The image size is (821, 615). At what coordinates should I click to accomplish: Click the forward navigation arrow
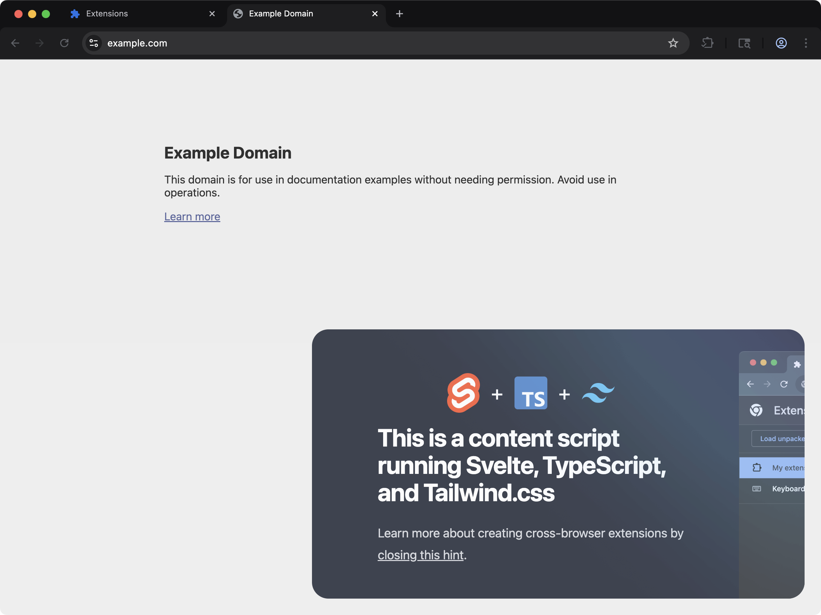coord(39,43)
